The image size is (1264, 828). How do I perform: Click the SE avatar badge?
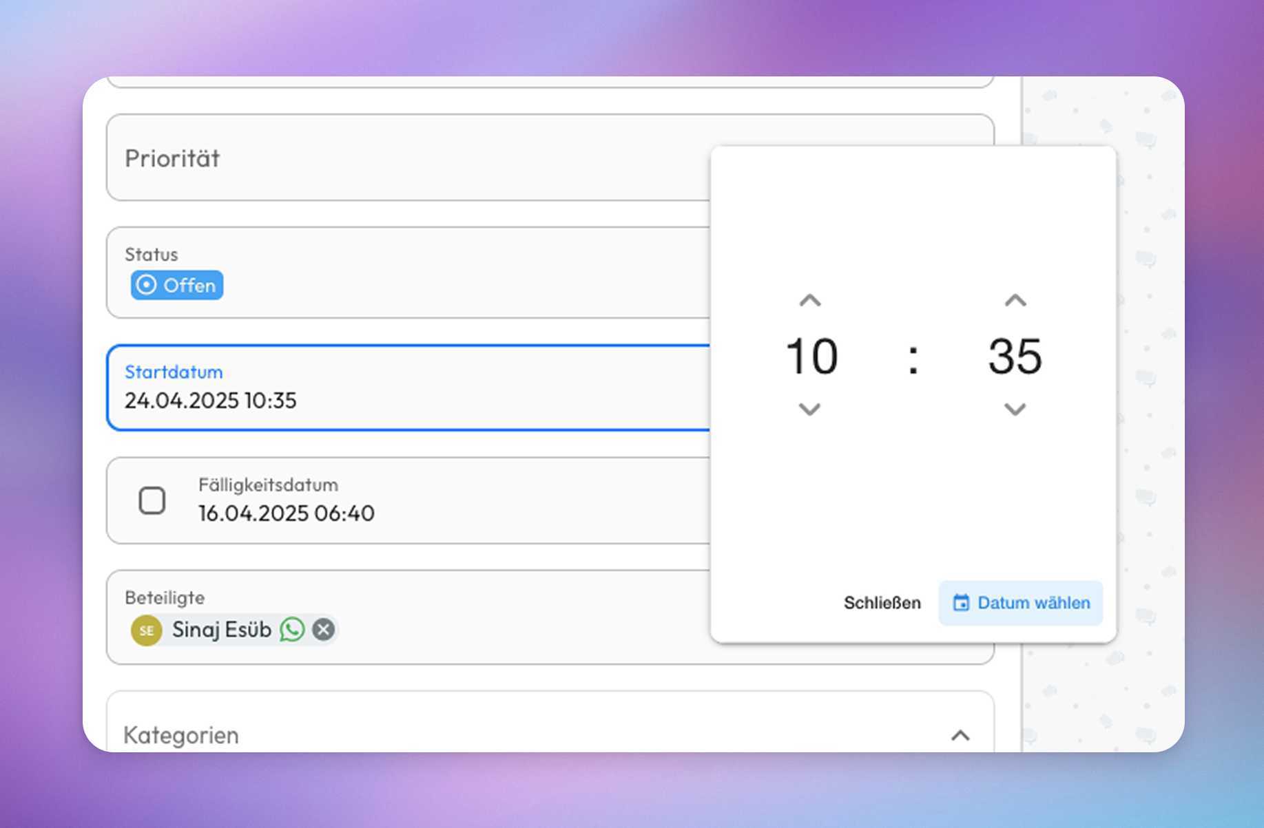coord(145,629)
